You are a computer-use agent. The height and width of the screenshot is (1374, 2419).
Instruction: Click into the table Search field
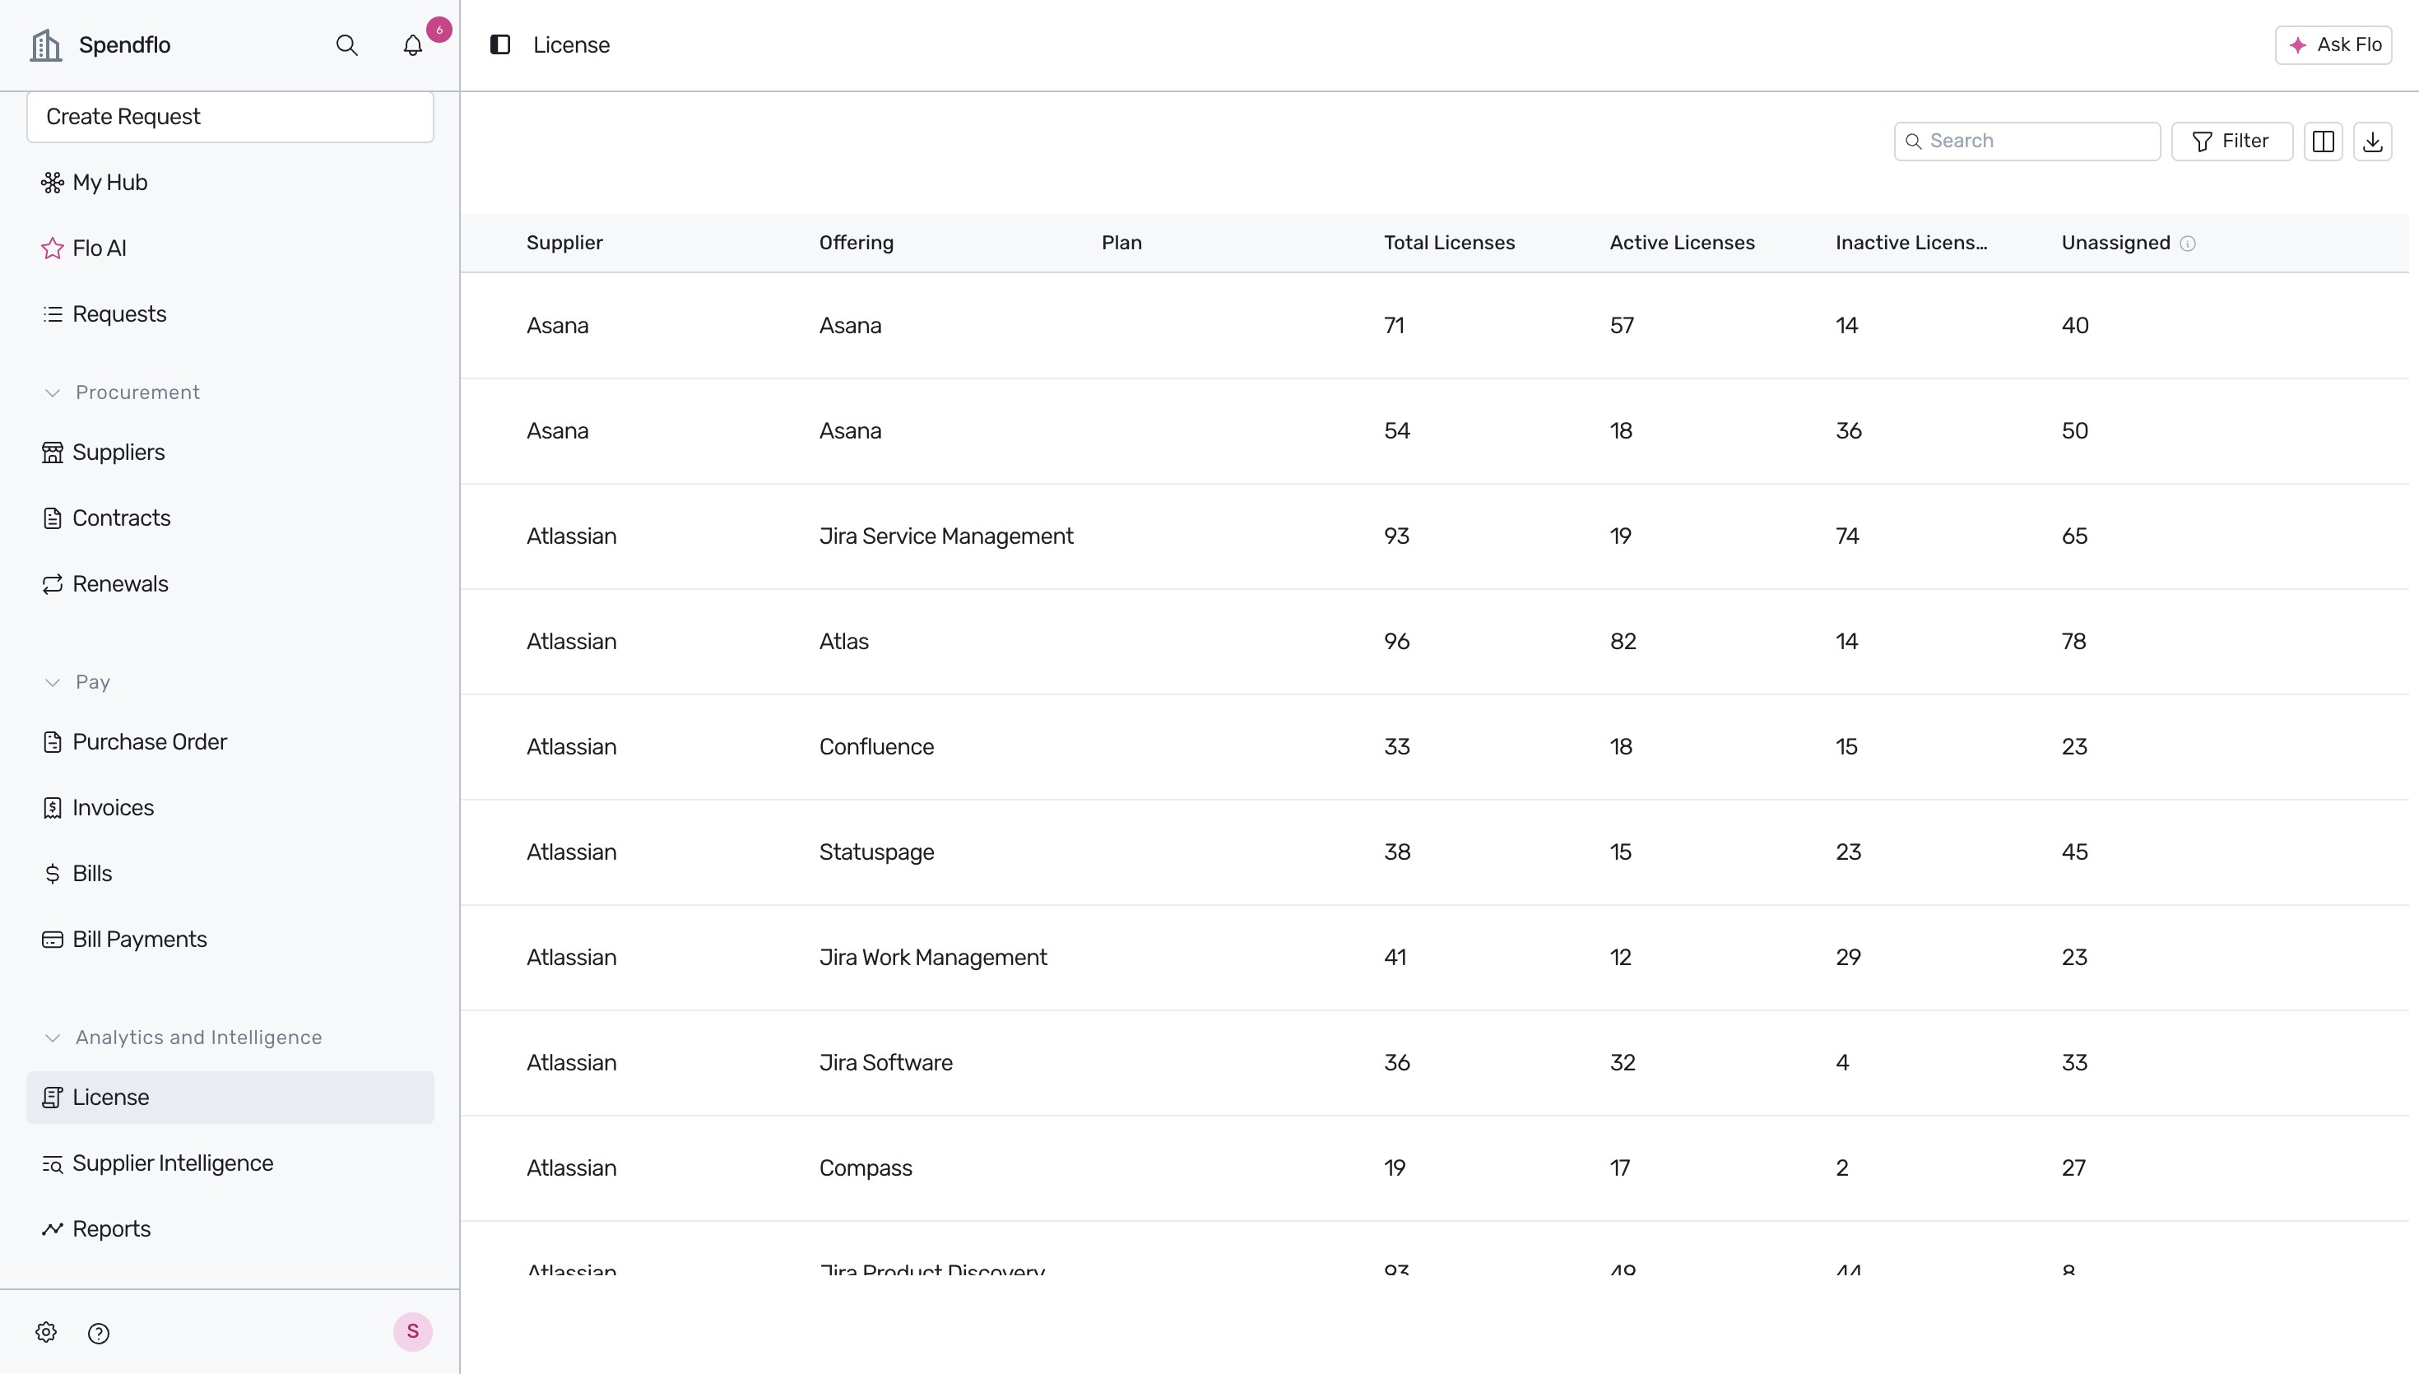pos(2027,141)
